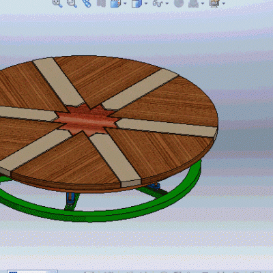This screenshot has width=273, height=273.
Task: Select the Zoom to Fit magnifier icon
Action: coord(57,3)
